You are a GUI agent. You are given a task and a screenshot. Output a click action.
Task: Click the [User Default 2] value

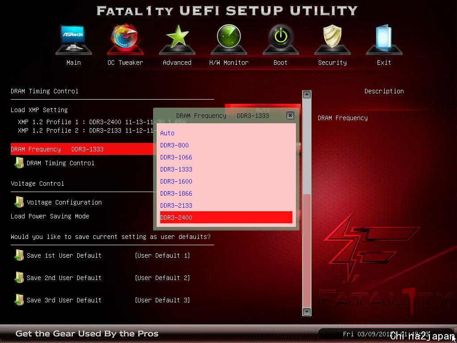162,278
